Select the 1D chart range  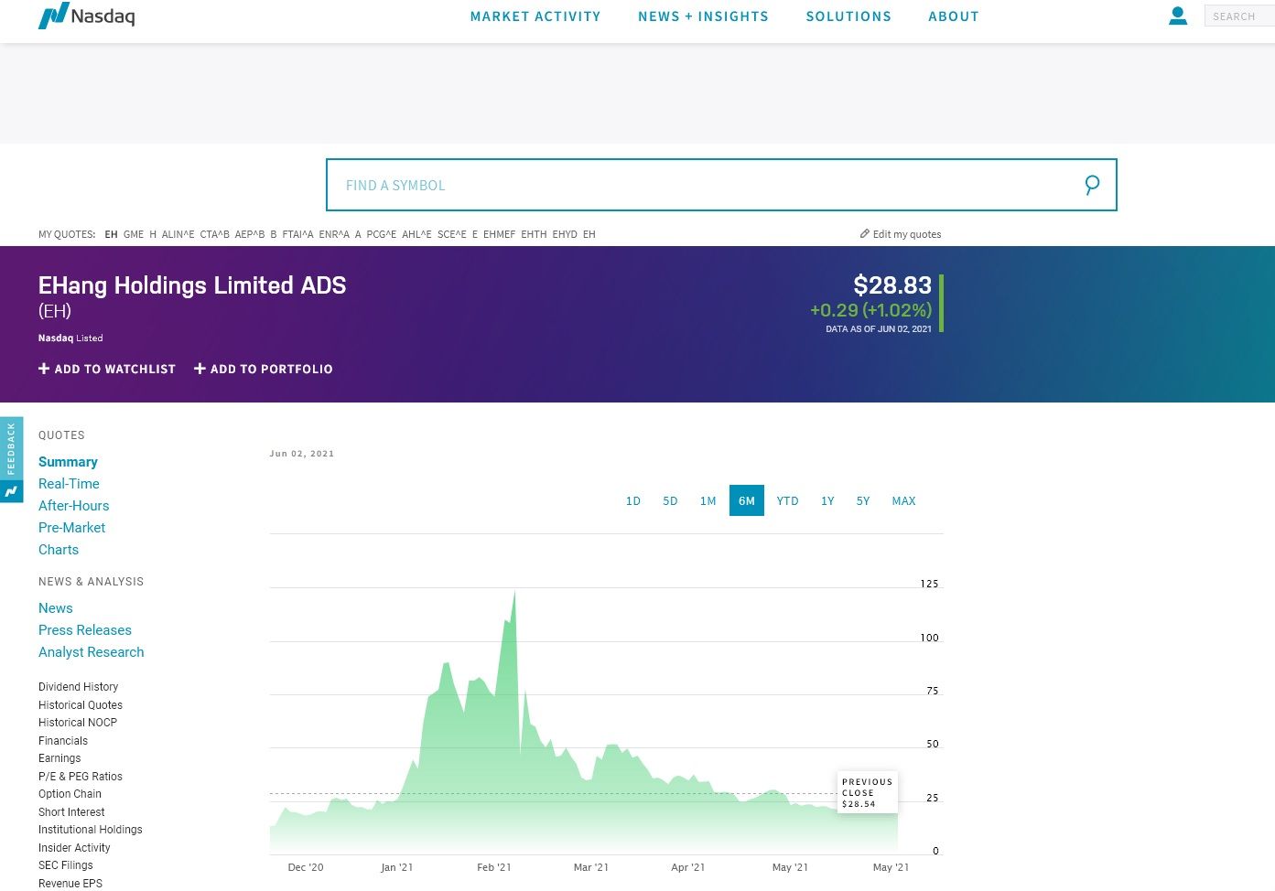click(632, 501)
